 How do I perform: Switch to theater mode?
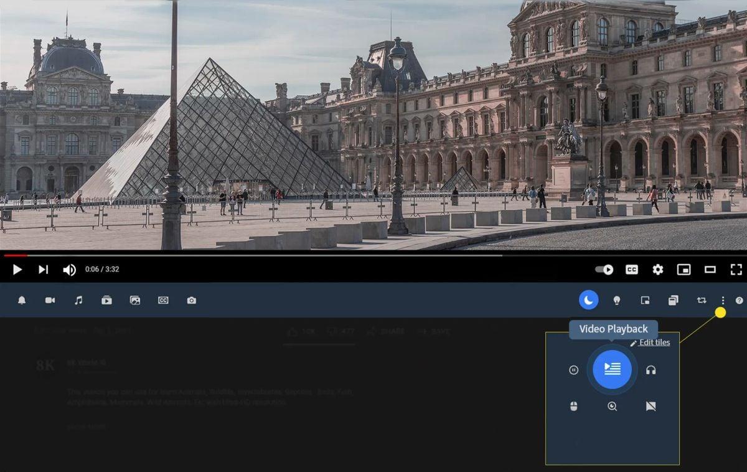pos(710,270)
